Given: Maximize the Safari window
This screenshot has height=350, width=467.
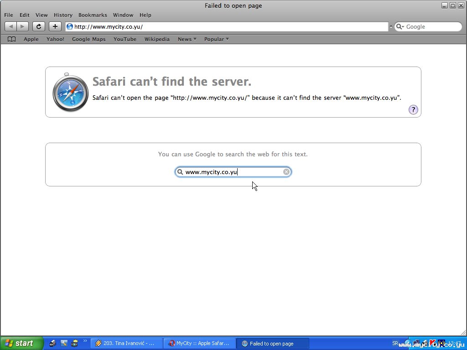Looking at the screenshot, I should click(453, 5).
